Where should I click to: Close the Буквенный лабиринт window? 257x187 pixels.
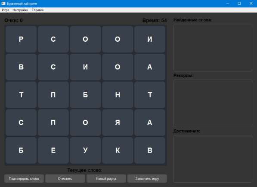point(251,3)
